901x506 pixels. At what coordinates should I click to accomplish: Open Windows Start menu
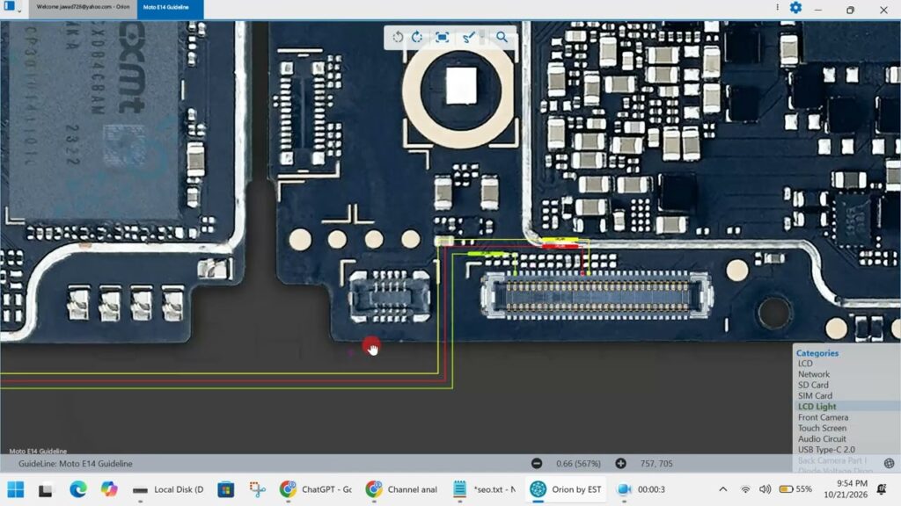16,489
